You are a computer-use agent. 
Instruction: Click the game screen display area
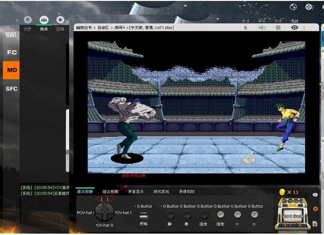pyautogui.click(x=196, y=107)
